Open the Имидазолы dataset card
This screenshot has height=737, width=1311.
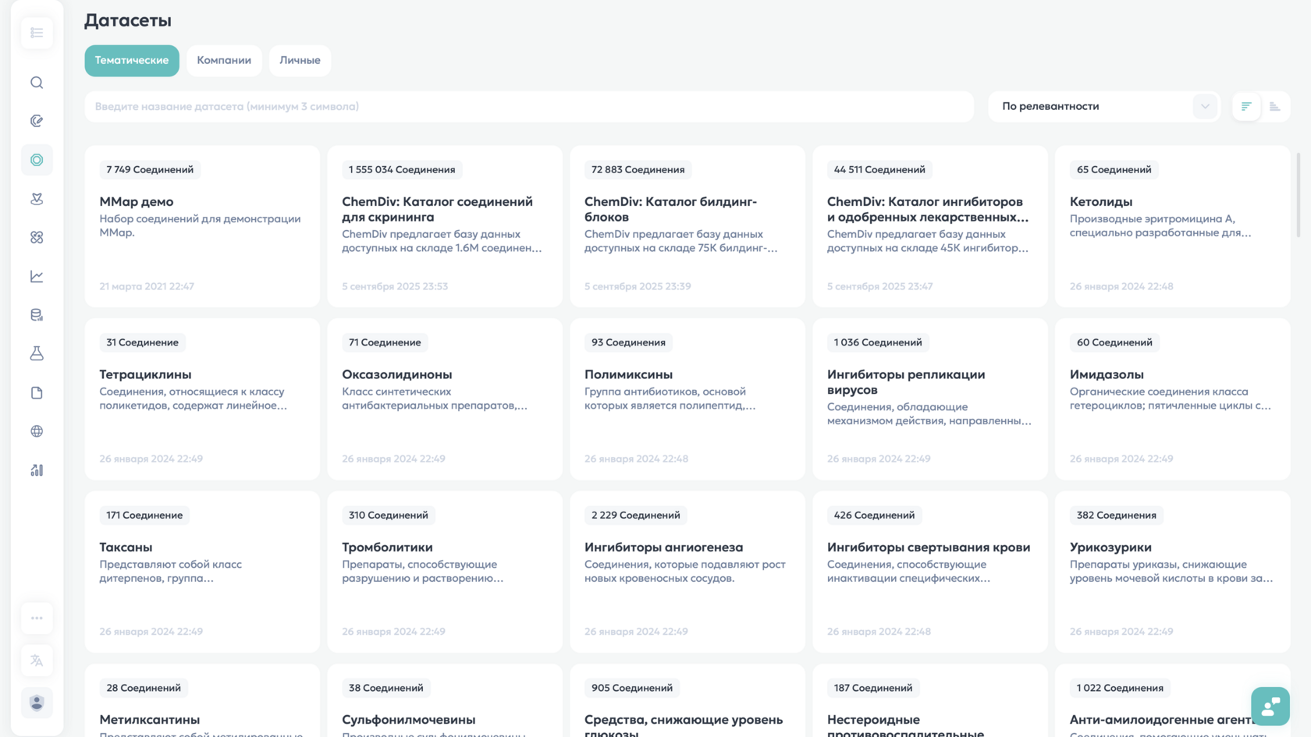[x=1173, y=399]
